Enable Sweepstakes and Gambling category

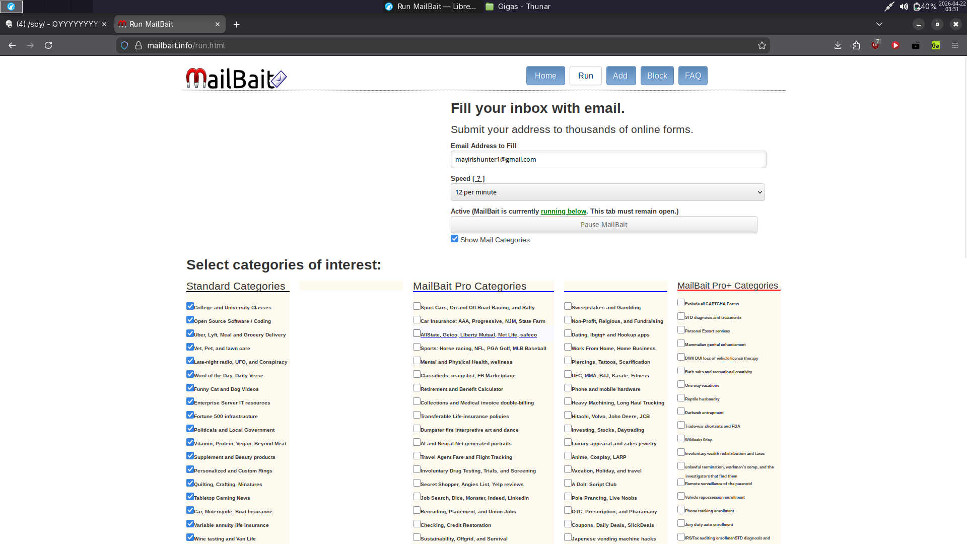pos(568,306)
